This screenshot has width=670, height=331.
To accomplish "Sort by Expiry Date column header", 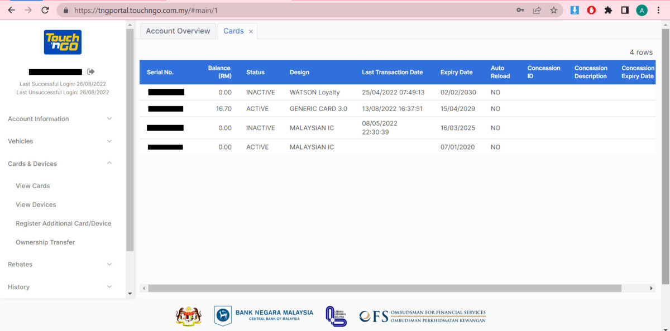I will coord(456,72).
